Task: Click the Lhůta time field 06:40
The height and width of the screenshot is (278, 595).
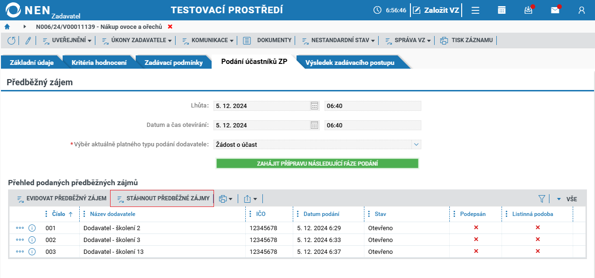Action: click(x=373, y=106)
